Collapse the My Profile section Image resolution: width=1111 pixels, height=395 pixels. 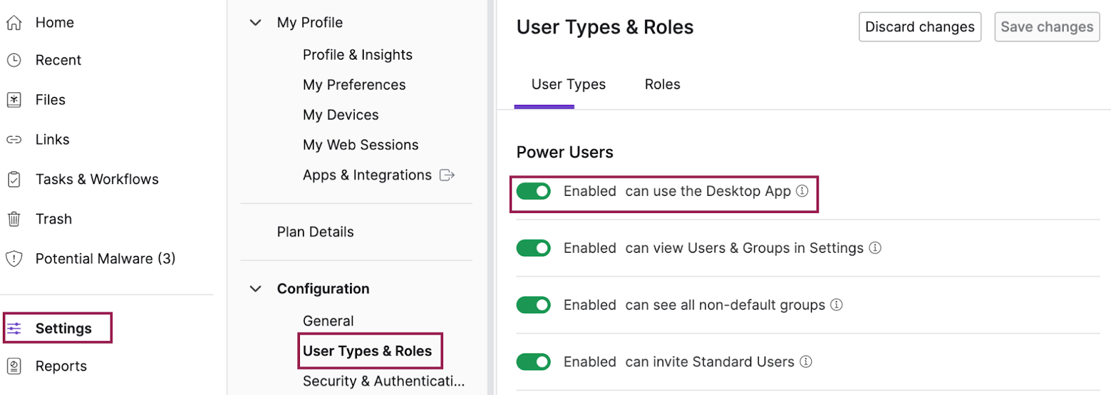256,23
